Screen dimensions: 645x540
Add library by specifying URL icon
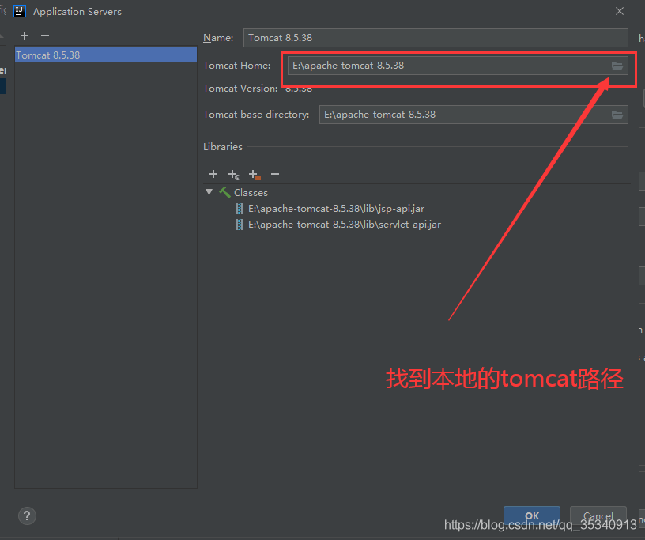(x=234, y=175)
